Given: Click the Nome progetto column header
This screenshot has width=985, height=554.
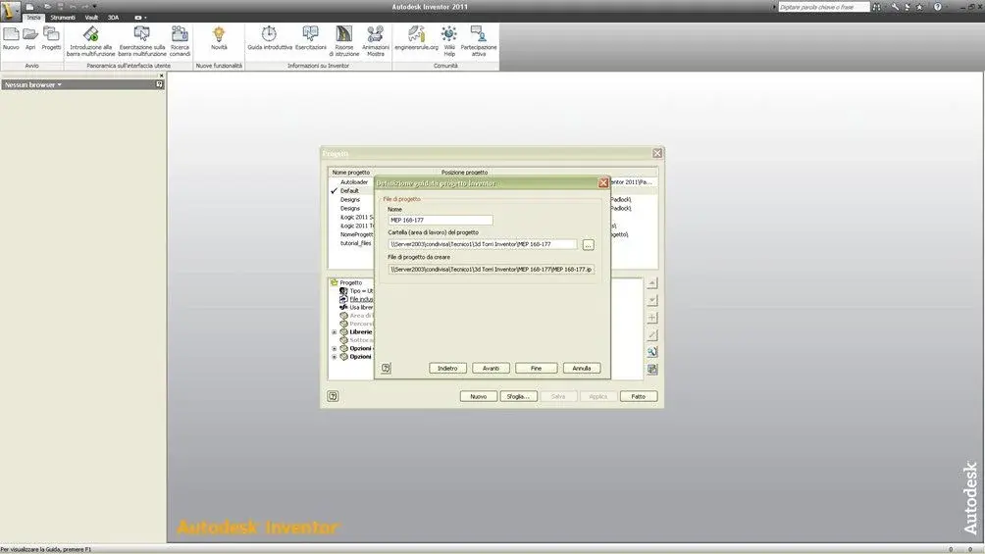Looking at the screenshot, I should pyautogui.click(x=351, y=173).
